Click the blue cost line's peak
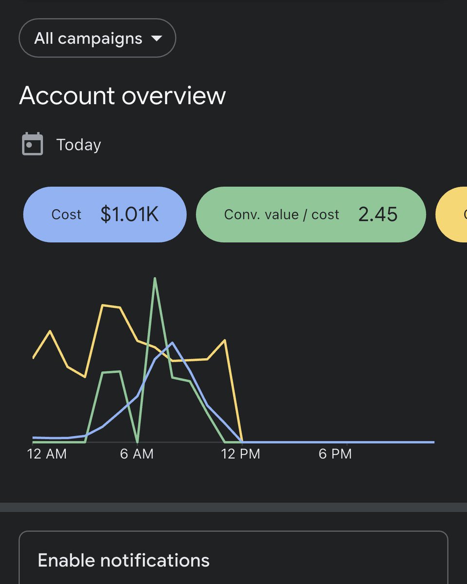The width and height of the screenshot is (467, 584). click(x=173, y=343)
